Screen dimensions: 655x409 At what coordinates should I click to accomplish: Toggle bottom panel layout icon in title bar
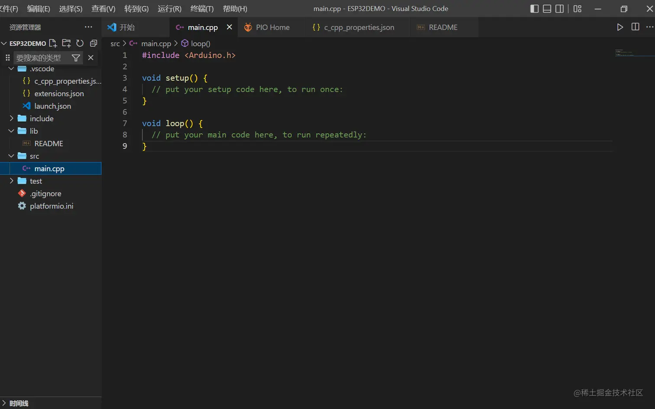click(547, 9)
